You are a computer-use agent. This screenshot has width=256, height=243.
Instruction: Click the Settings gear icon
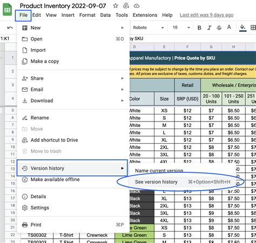coord(25,208)
